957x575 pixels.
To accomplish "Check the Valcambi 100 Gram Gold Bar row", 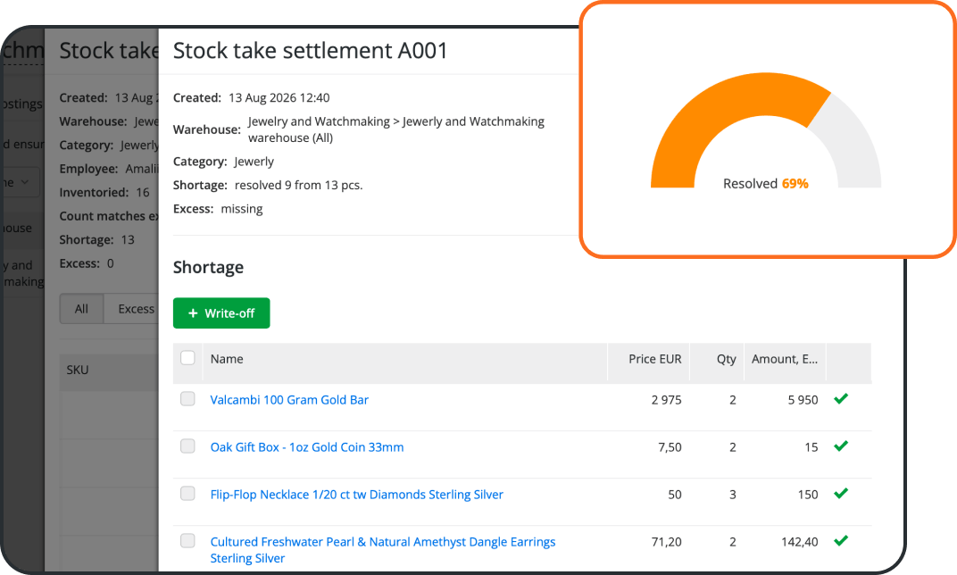I will pyautogui.click(x=188, y=398).
